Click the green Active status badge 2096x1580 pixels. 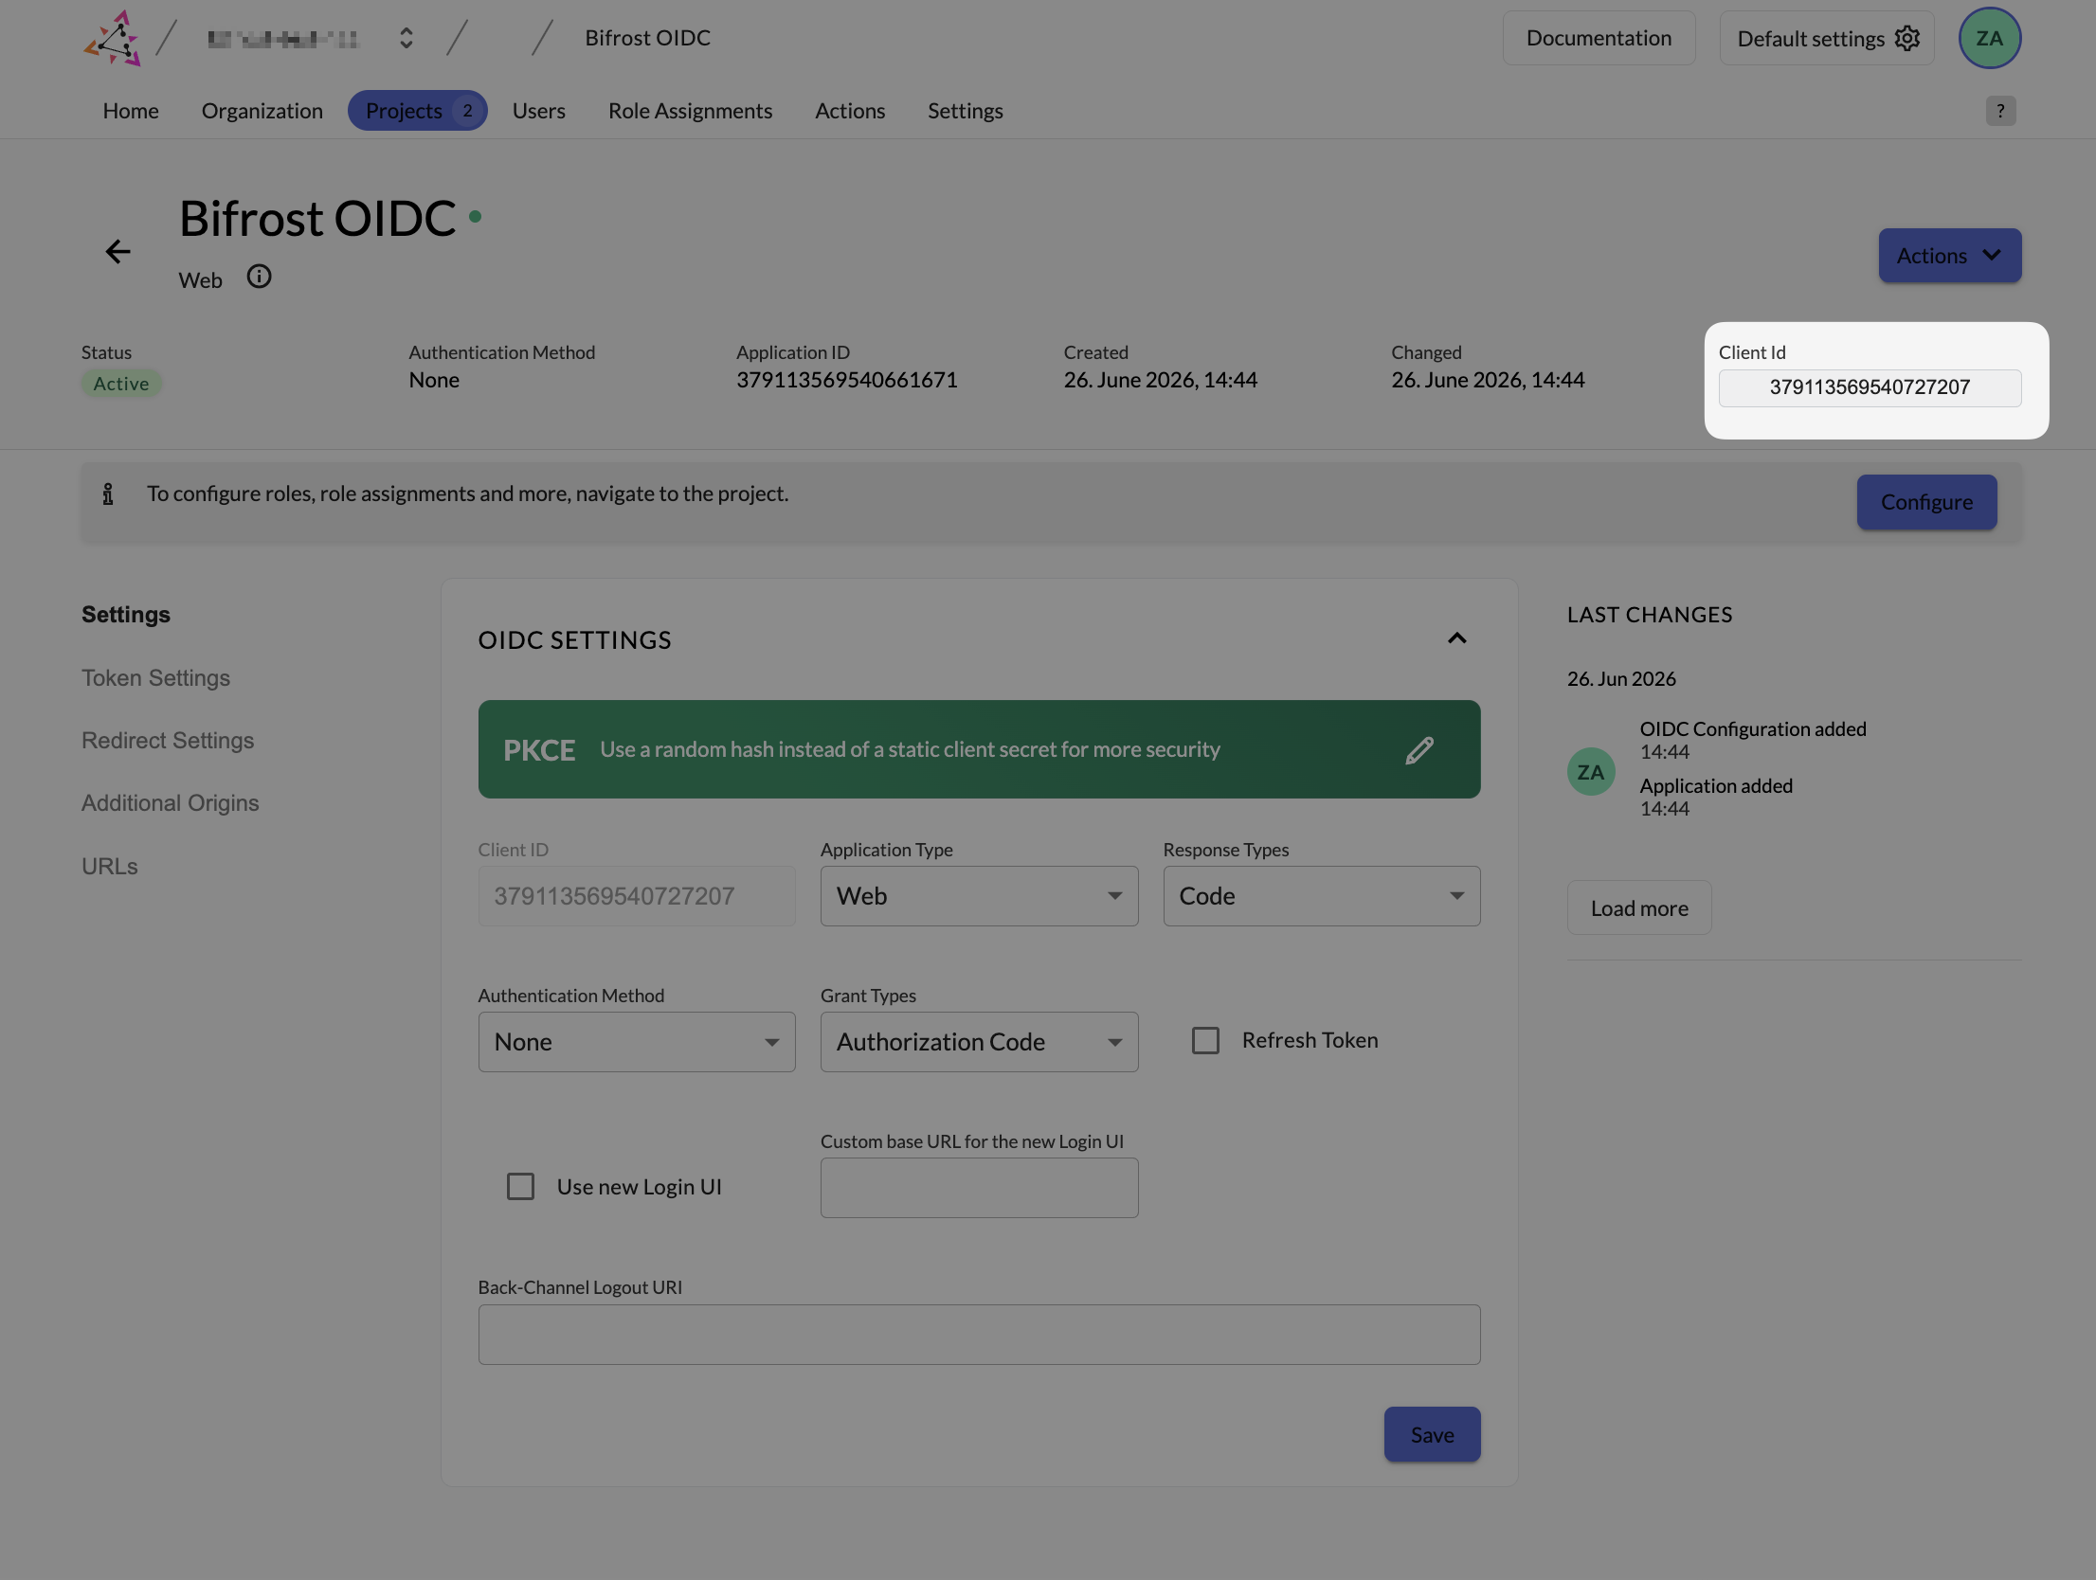[121, 384]
